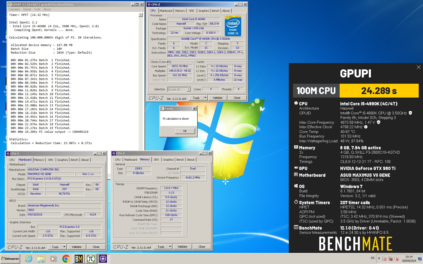Click the Intel inside Core i5 logo

(233, 26)
